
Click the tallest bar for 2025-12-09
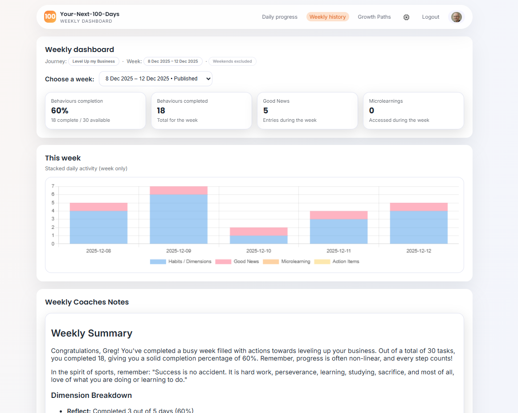179,213
